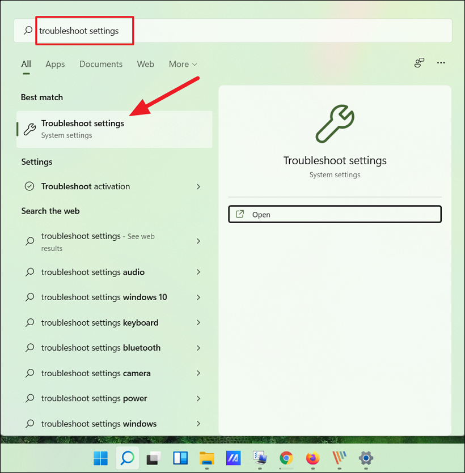Switch to the Documents tab
The image size is (465, 473).
coord(101,64)
